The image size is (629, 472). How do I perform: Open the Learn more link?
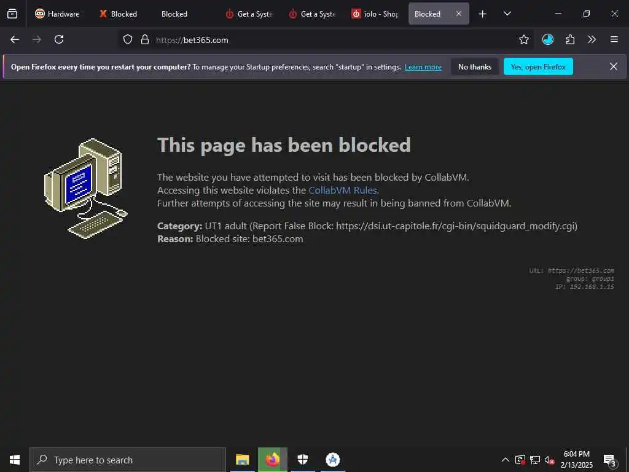click(423, 67)
